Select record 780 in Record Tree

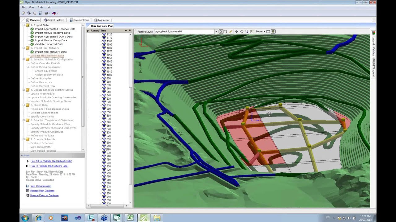tap(109, 150)
